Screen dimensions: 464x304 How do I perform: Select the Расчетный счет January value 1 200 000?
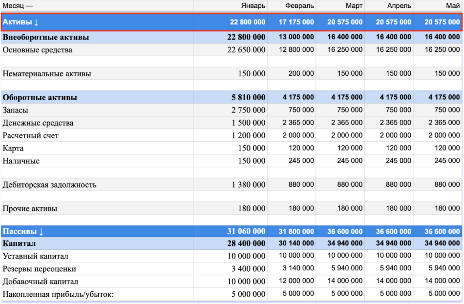pos(248,135)
